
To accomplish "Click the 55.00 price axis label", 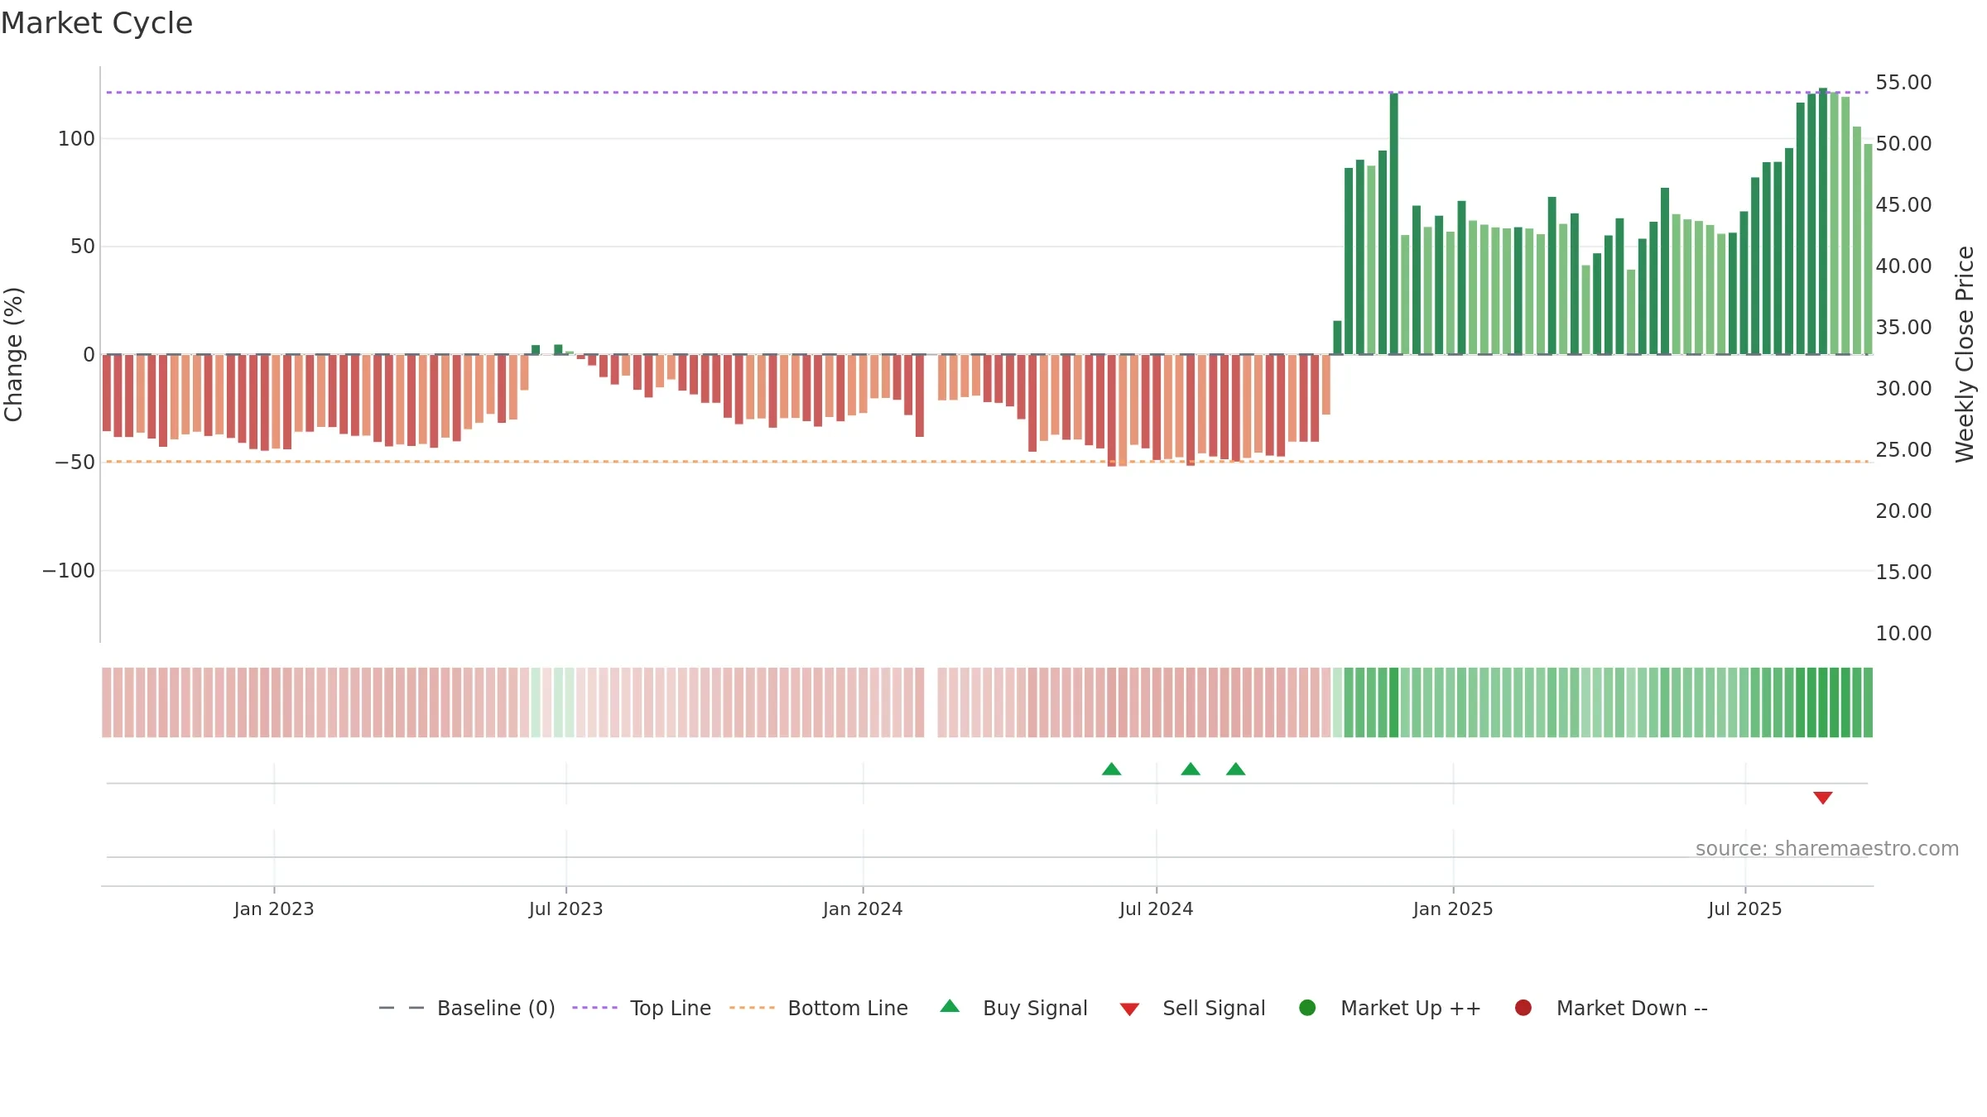I will (1903, 83).
